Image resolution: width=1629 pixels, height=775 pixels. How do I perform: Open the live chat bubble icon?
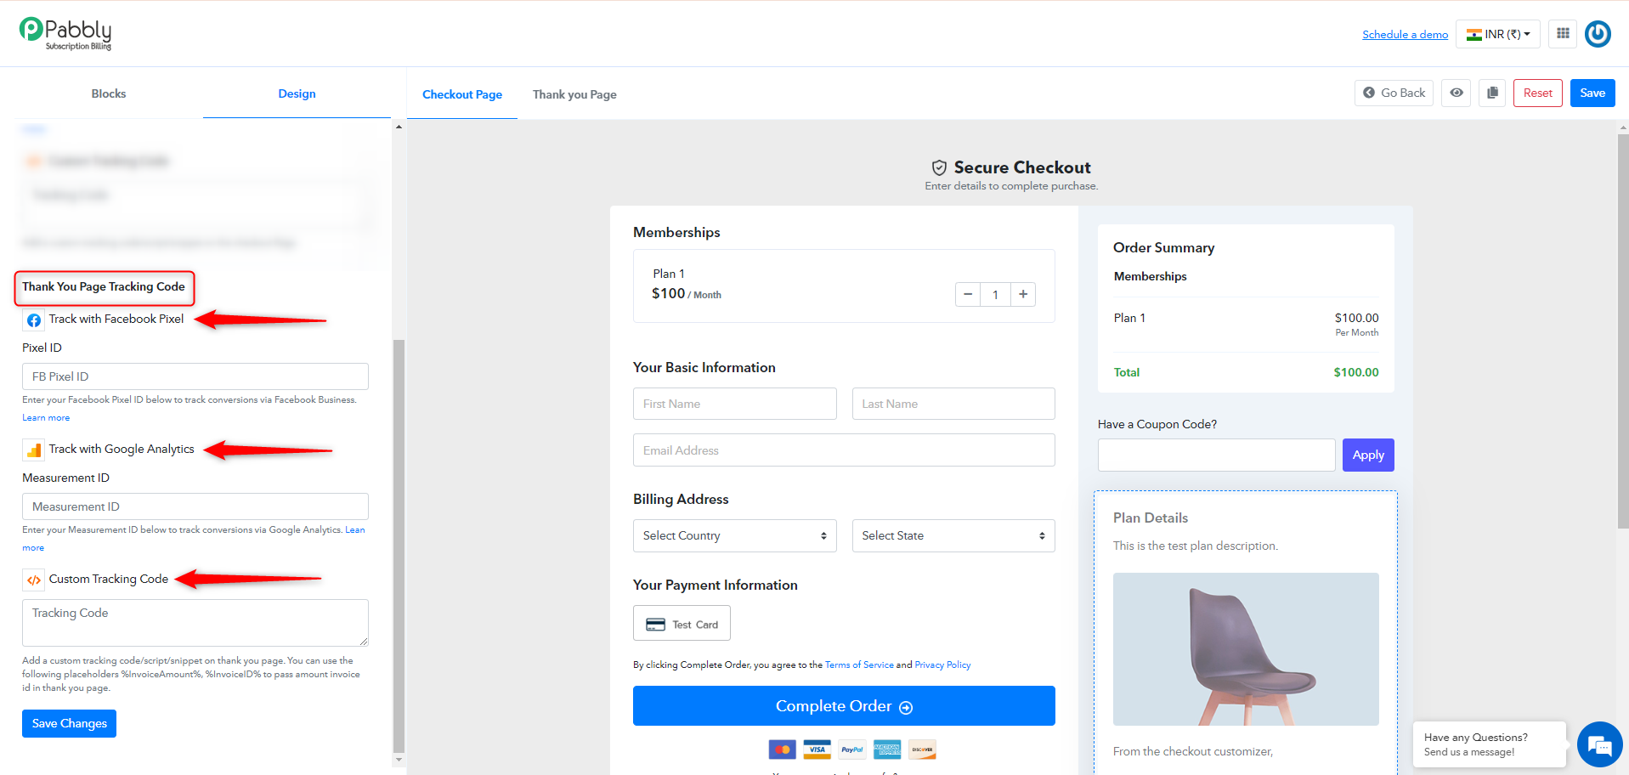1599,744
